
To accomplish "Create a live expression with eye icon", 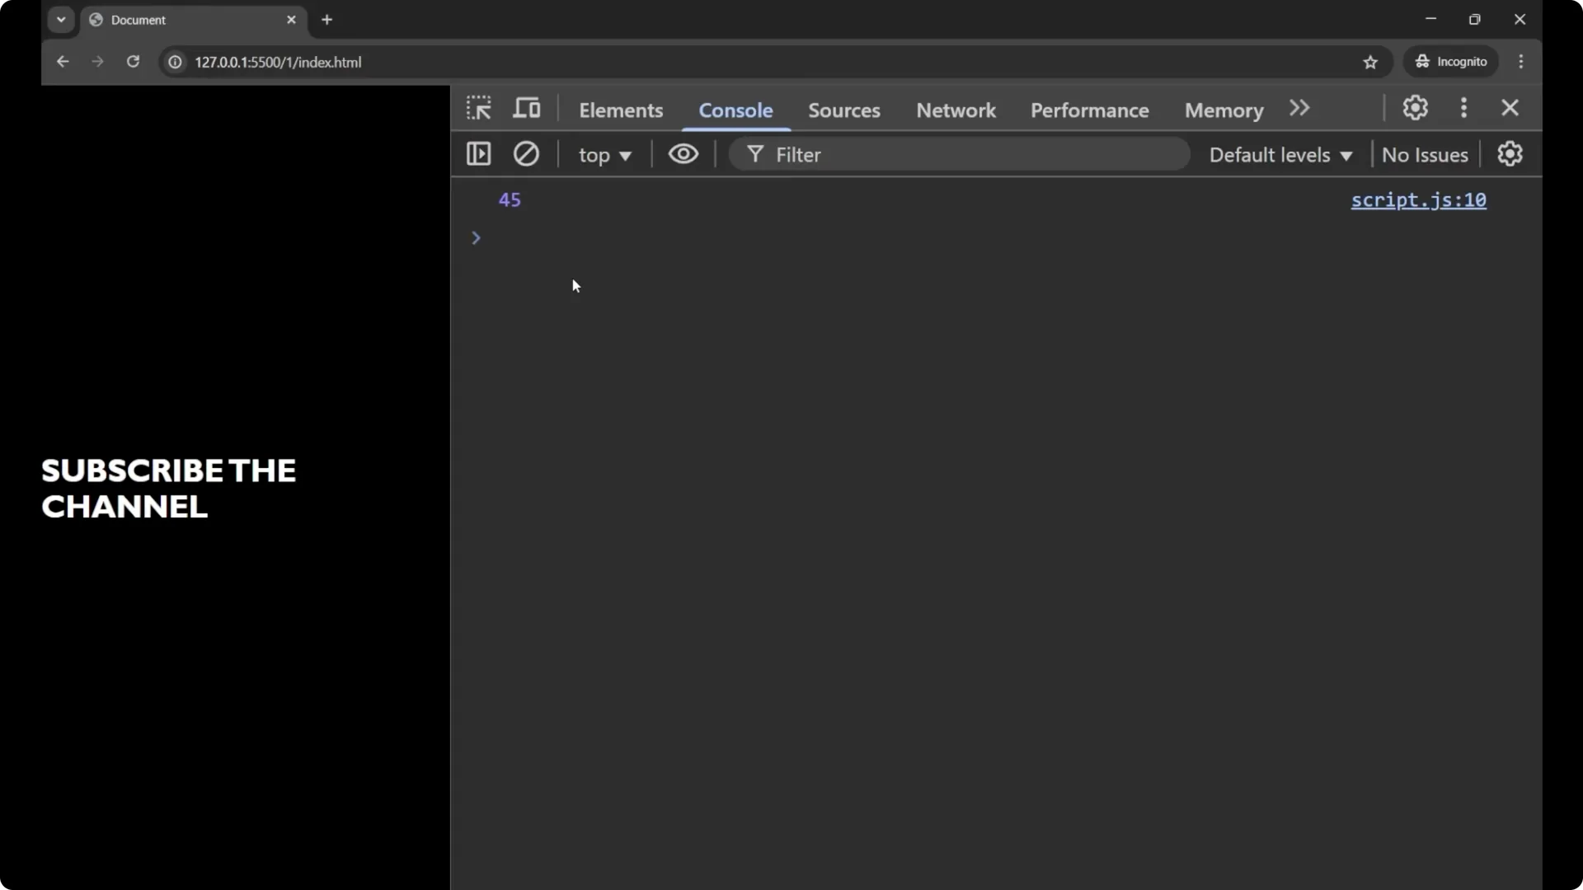I will point(683,154).
